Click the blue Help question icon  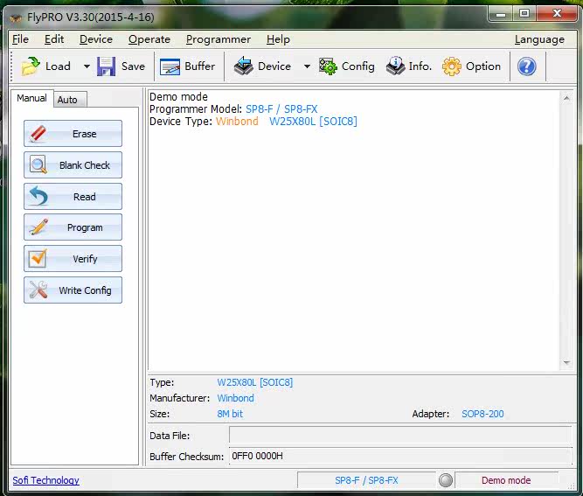526,66
